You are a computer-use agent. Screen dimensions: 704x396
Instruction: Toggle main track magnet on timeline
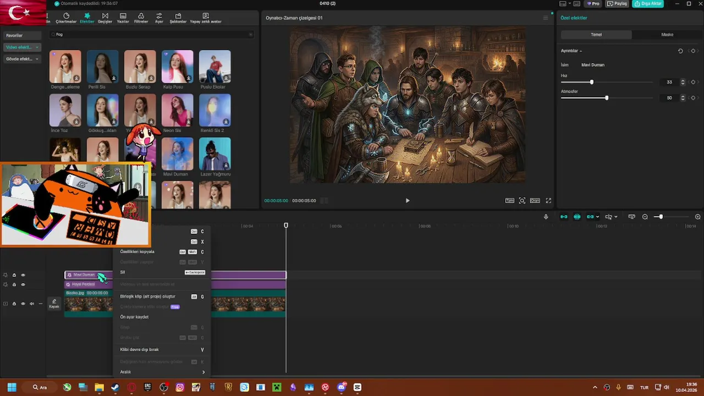(x=564, y=217)
